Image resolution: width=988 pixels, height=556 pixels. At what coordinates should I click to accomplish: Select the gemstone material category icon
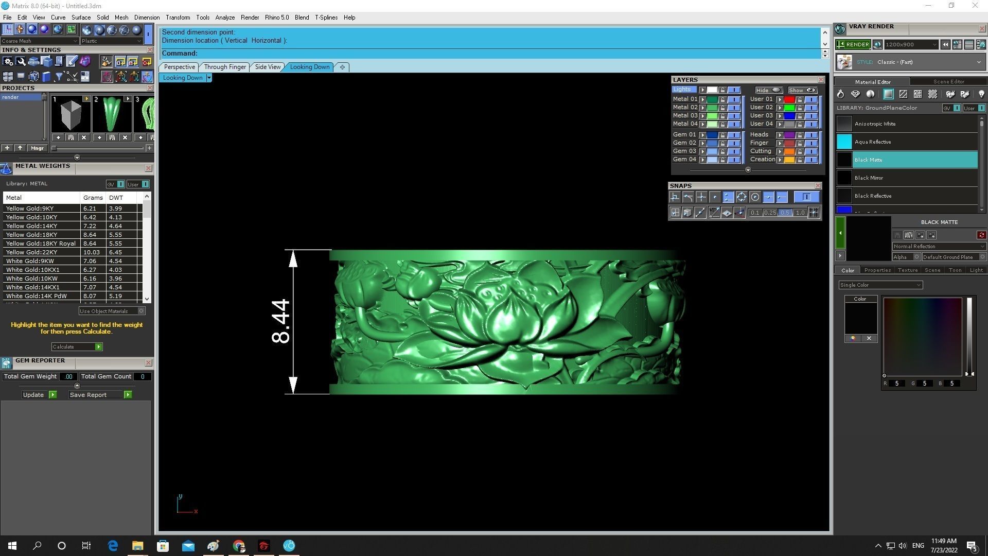tap(855, 94)
